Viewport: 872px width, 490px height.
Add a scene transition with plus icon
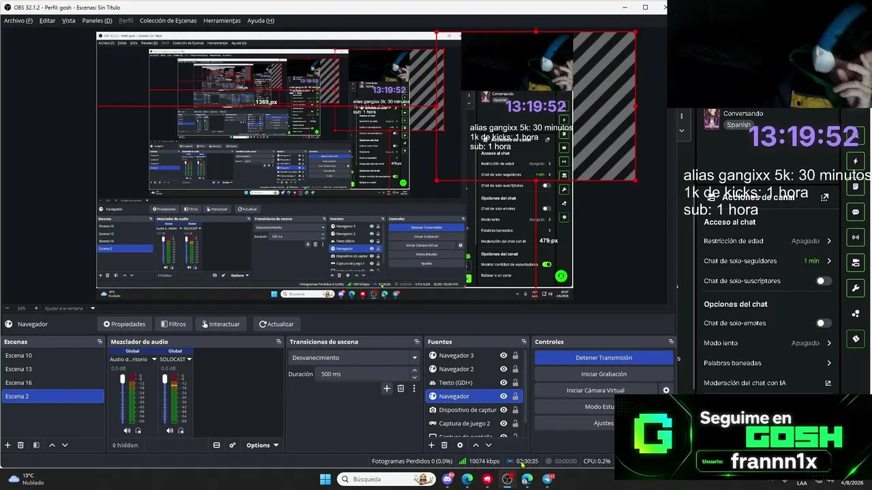387,388
